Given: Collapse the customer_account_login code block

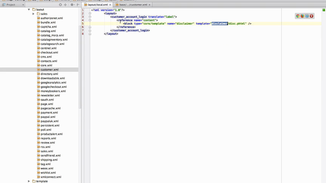Looking at the screenshot, I should [90, 17].
